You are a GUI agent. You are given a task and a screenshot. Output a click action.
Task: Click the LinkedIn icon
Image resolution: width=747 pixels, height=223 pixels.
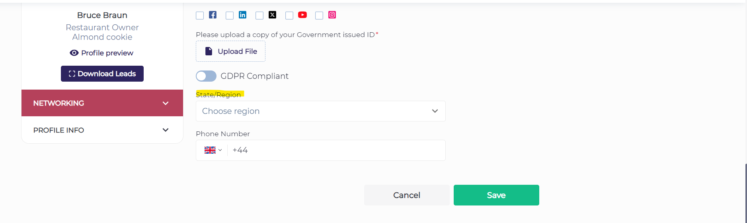pyautogui.click(x=242, y=15)
